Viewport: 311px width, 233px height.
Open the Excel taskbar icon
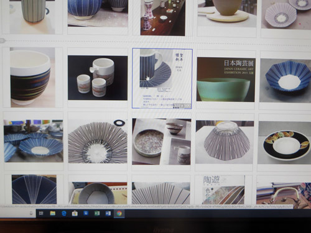[97, 213]
